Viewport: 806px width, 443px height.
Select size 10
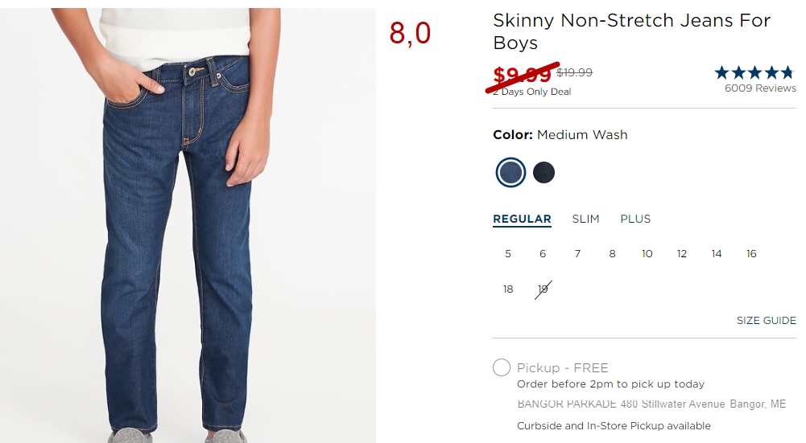click(647, 254)
